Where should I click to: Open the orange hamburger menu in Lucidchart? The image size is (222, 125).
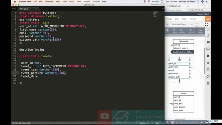(x=208, y=19)
